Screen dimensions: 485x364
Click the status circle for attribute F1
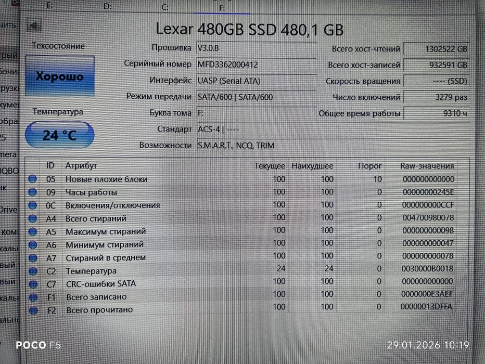tap(33, 297)
